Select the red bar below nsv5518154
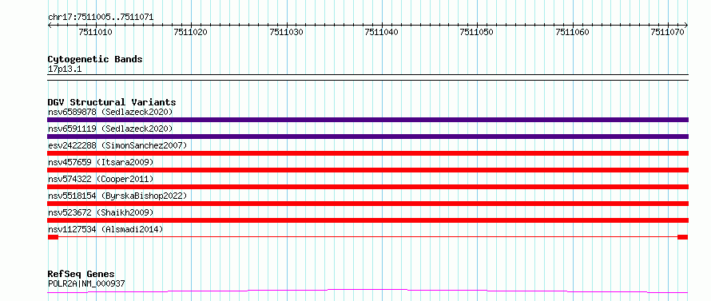The width and height of the screenshot is (711, 301). click(367, 204)
